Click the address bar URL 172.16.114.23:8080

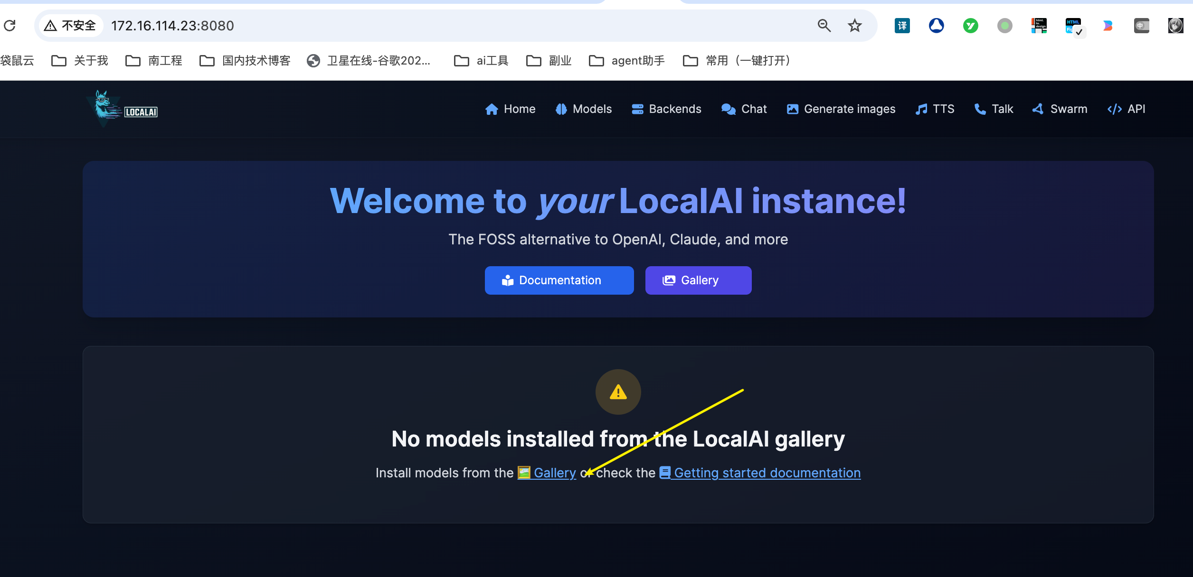[172, 26]
